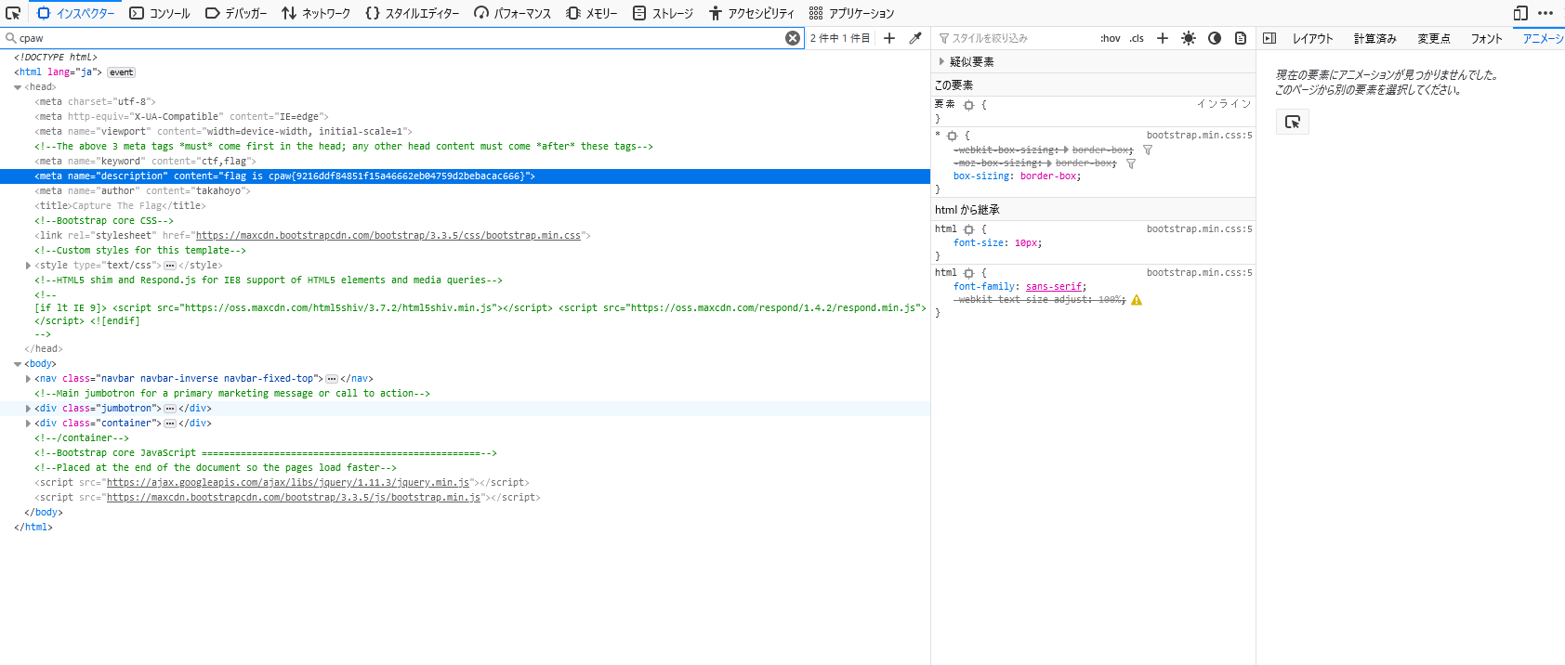1565x665 pixels.
Task: Switch to the 計算済み side tab
Action: (1375, 38)
